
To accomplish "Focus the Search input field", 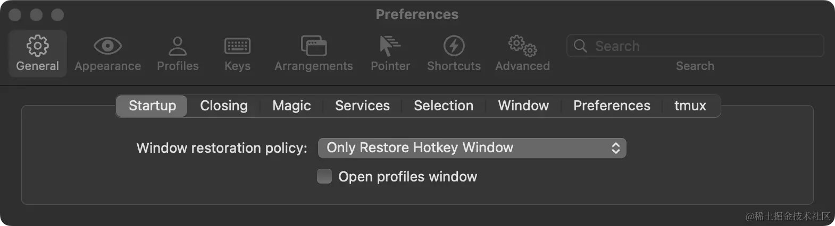I will [695, 46].
